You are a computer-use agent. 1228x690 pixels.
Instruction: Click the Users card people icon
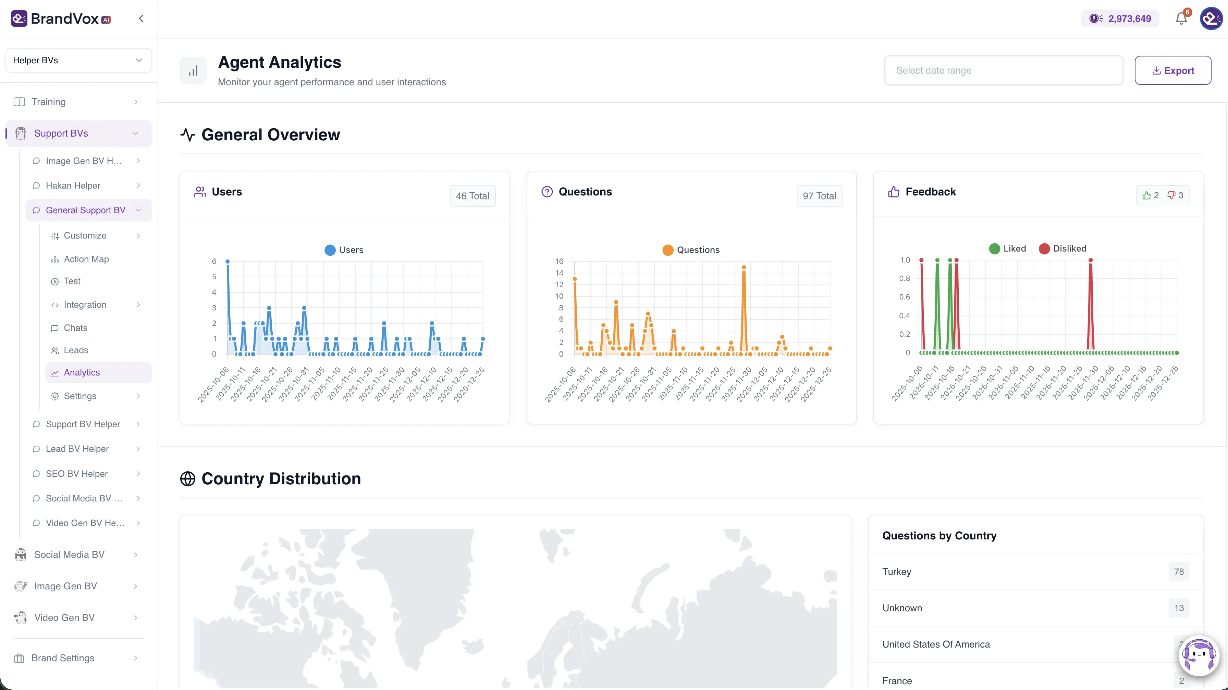[x=200, y=191]
